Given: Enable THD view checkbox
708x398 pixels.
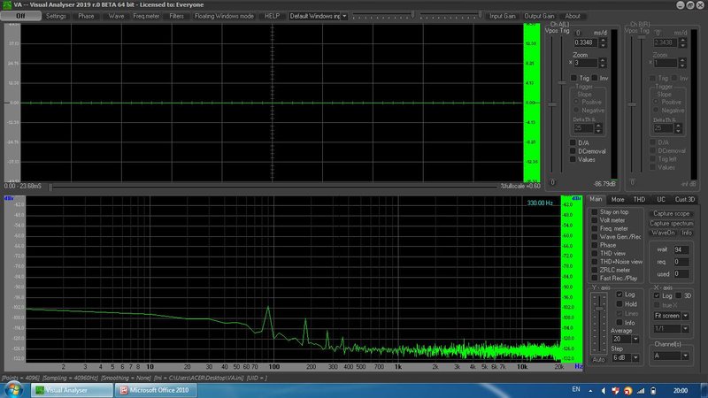Looking at the screenshot, I should click(x=595, y=253).
